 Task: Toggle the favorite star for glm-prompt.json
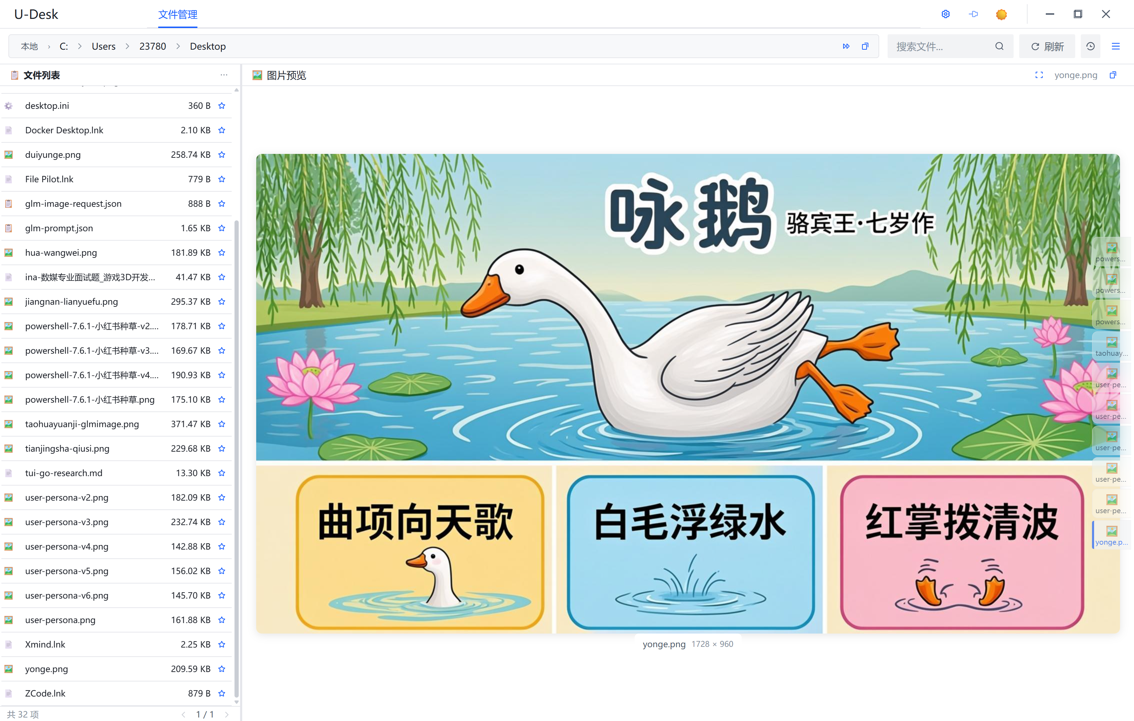[222, 228]
